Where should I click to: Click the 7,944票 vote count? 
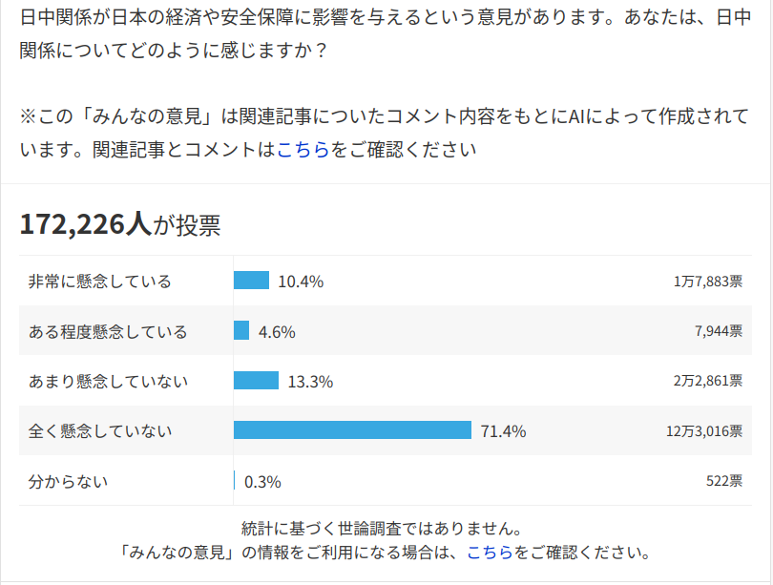point(719,331)
